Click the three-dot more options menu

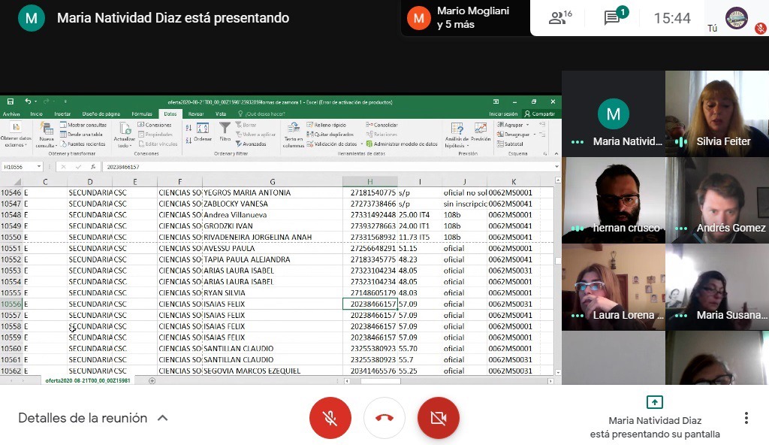tap(746, 418)
